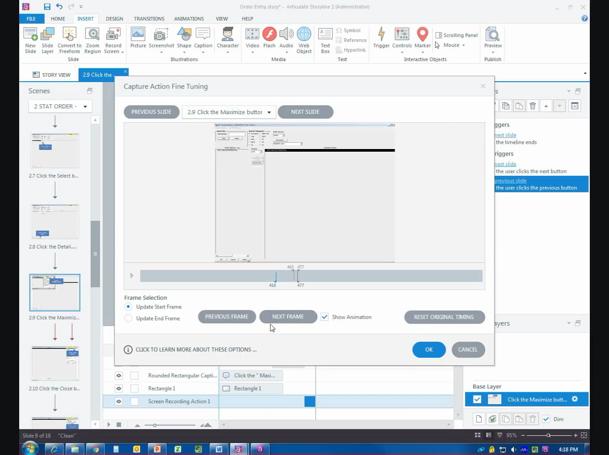609x455 pixels.
Task: Play the capture preview in dialog
Action: point(132,276)
